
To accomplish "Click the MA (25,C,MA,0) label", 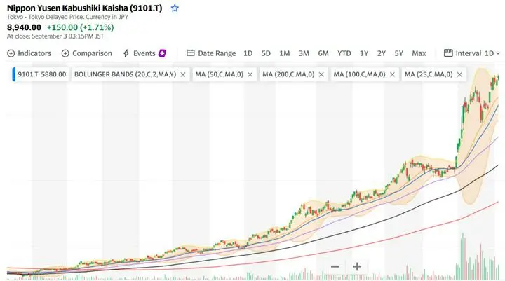I will tap(429, 74).
